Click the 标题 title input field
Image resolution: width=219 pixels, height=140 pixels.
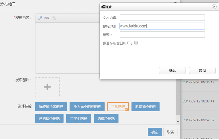click(x=162, y=35)
